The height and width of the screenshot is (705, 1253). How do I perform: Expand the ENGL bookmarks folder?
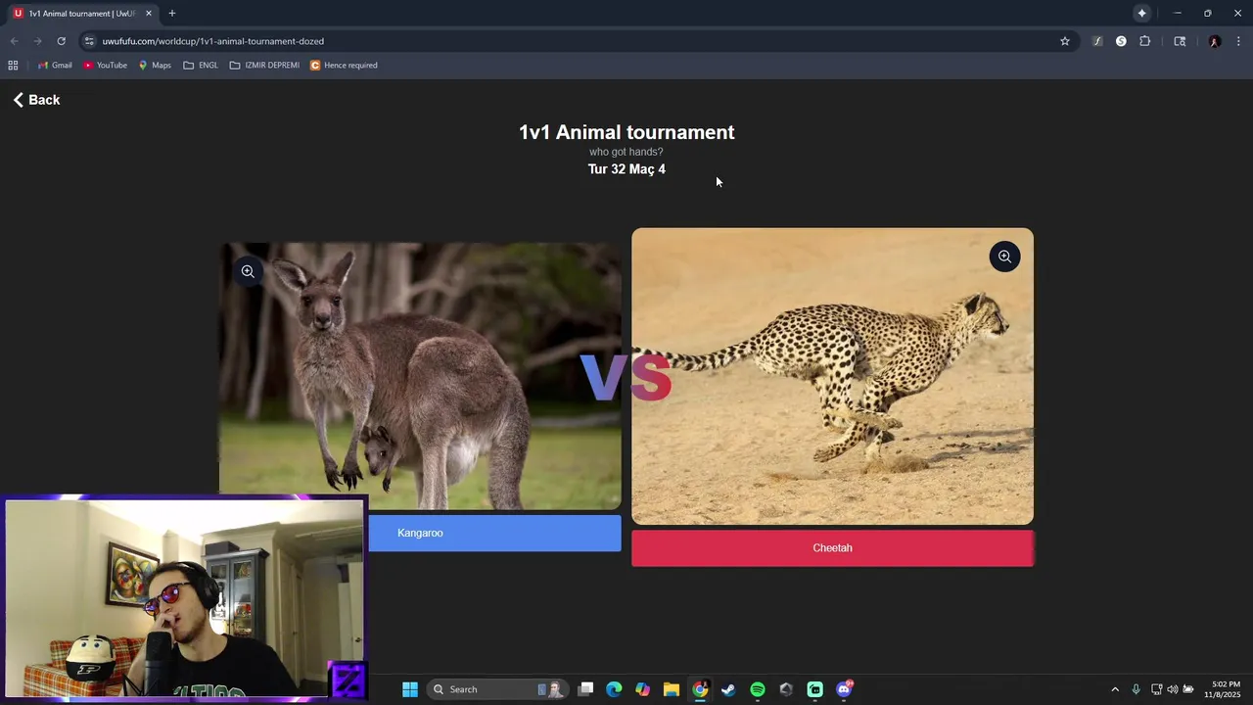(x=201, y=66)
